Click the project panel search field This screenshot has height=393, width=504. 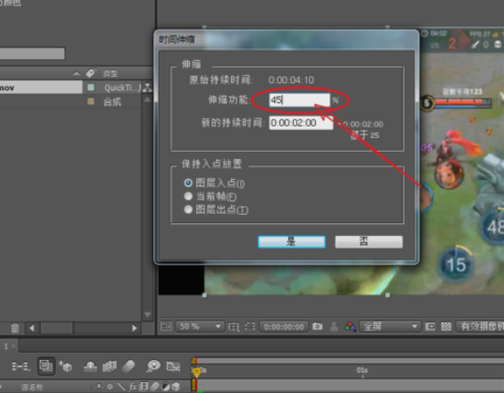pos(32,53)
